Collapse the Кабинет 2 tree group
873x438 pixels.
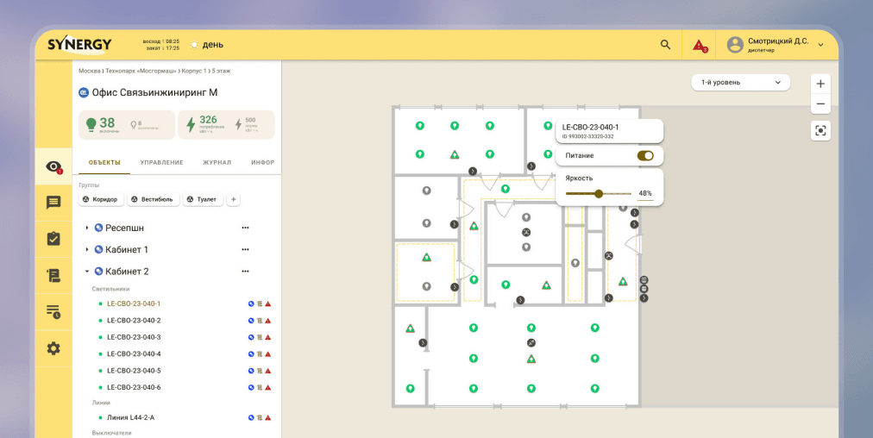pyautogui.click(x=87, y=272)
